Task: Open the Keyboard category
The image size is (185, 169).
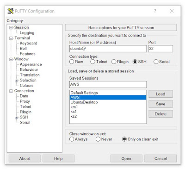Action: (29, 43)
